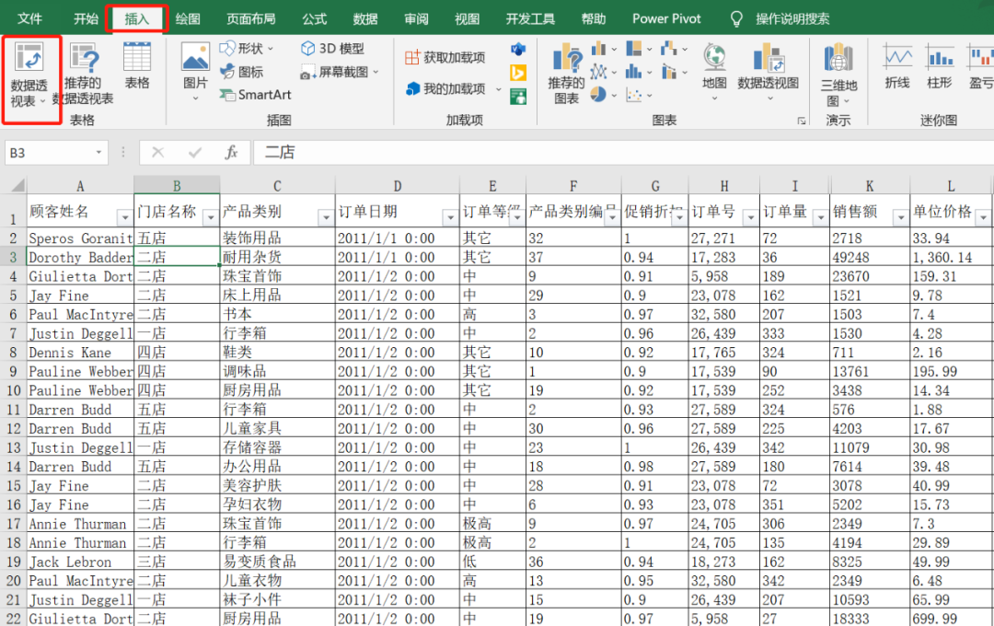The width and height of the screenshot is (994, 626).
Task: Expand the 订单号 filter dropdown
Action: pos(751,217)
